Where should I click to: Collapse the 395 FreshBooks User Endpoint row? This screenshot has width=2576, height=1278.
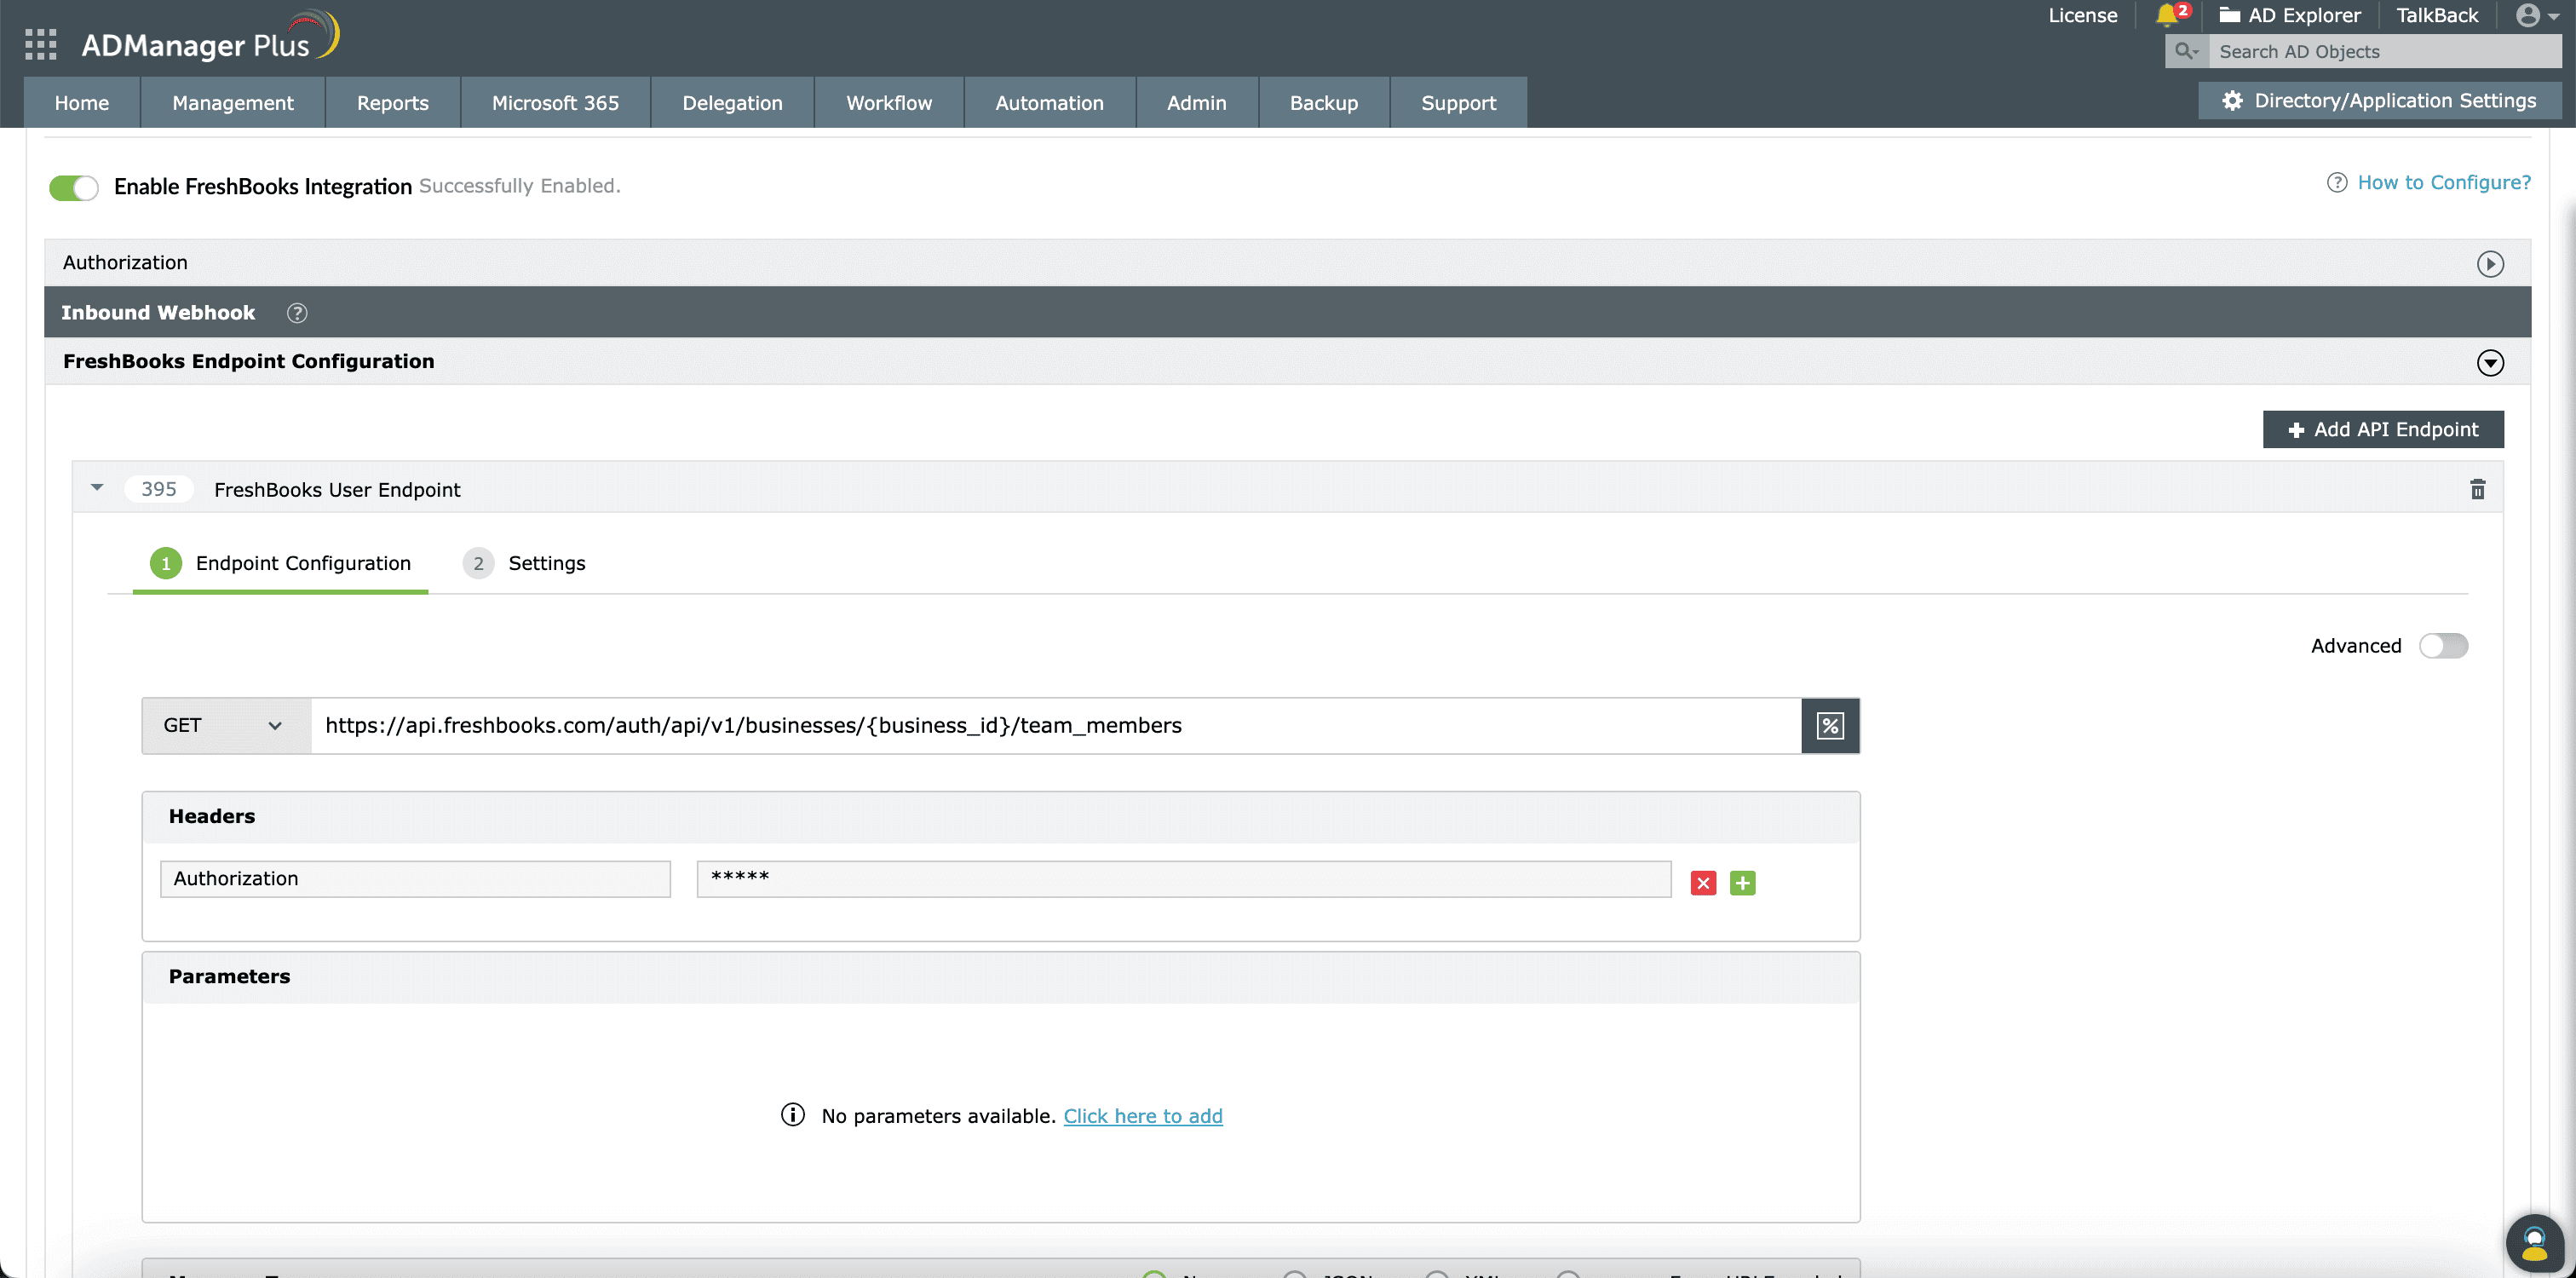click(x=97, y=488)
